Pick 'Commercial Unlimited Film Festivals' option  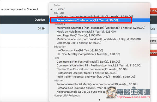[x=99, y=65]
